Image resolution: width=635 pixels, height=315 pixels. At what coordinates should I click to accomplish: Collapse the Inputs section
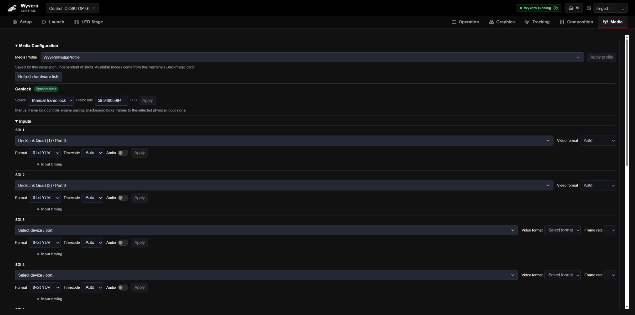point(23,121)
